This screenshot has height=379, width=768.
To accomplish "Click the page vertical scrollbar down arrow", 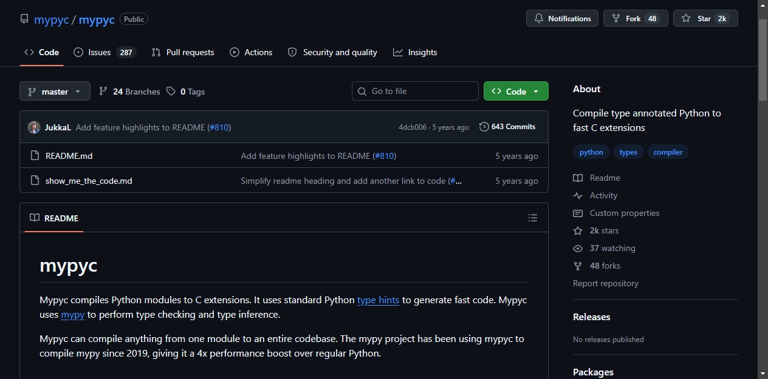I will pos(763,374).
